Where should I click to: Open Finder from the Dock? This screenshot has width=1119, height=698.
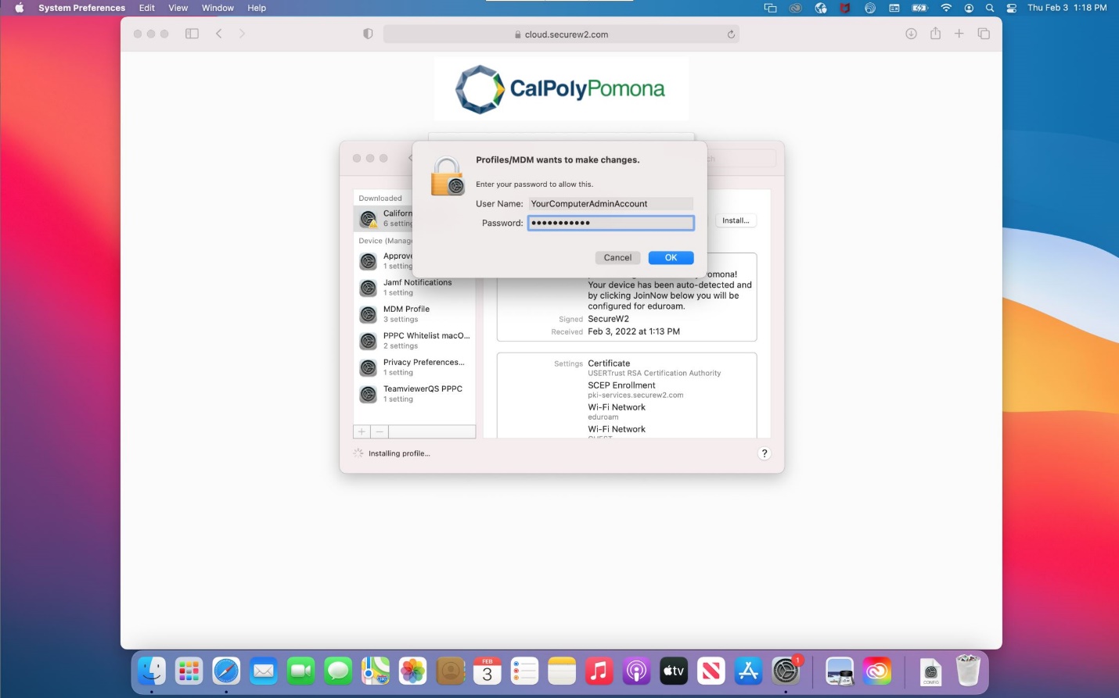pos(152,671)
